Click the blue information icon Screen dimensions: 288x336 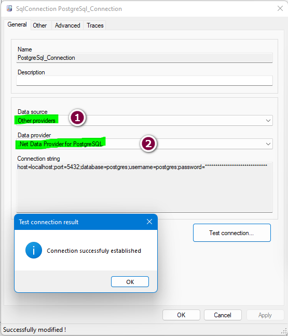[34, 250]
